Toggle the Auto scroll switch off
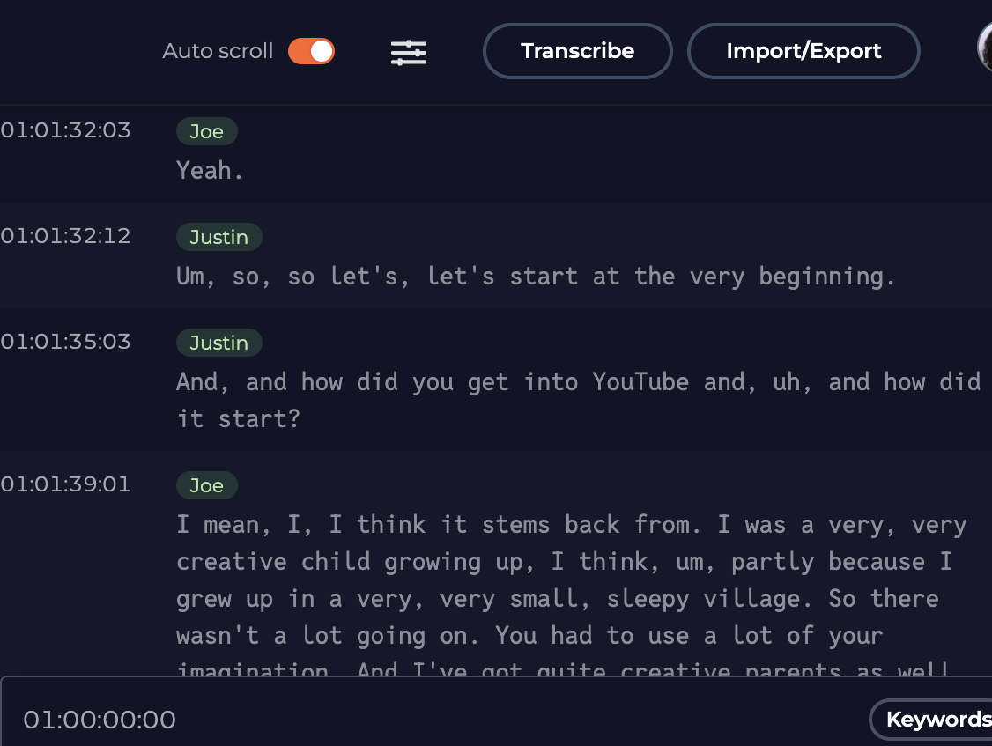This screenshot has width=992, height=746. 311,51
